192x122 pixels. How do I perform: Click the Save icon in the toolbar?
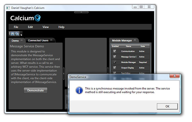12,34
